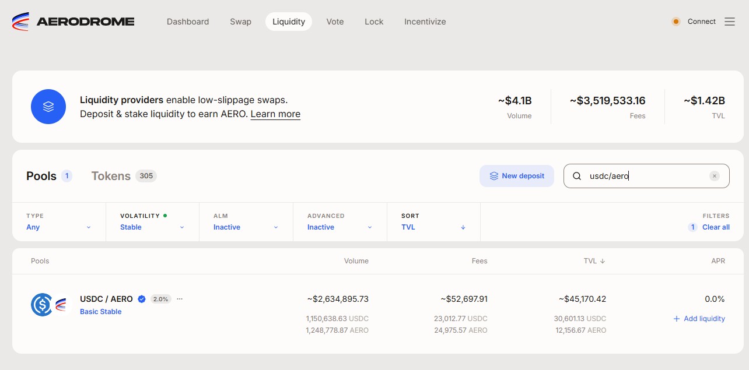Click the 12,156.67 AERO TVL amount
The height and width of the screenshot is (370, 749).
coord(581,330)
